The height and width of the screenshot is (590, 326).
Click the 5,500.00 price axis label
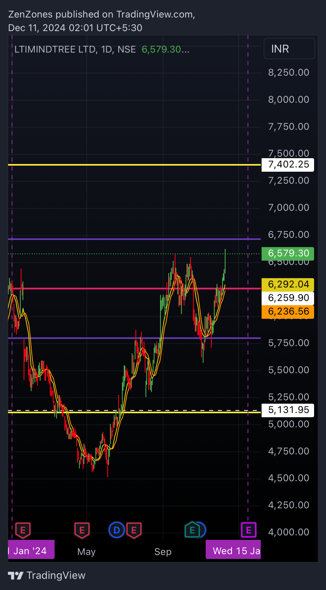[289, 370]
